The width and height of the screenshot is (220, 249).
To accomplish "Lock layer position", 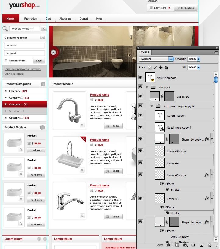I will click(161, 68).
